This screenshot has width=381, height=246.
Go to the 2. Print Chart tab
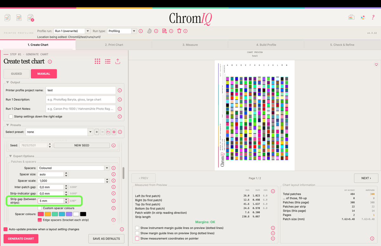(114, 45)
